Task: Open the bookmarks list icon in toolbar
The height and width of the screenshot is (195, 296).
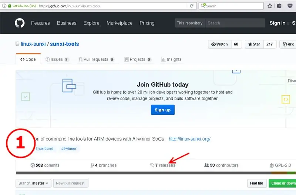Action: point(279,6)
